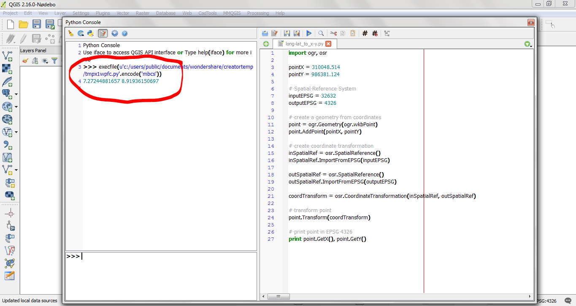
Task: Run the script with the blue play icon
Action: coord(308,33)
